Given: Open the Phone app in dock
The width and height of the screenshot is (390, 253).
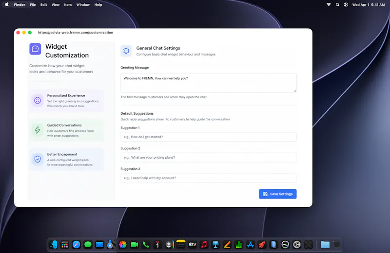Looking at the screenshot, I should [x=146, y=245].
